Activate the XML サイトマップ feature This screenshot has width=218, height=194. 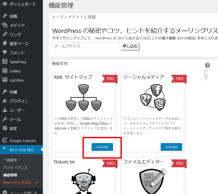click(x=102, y=147)
